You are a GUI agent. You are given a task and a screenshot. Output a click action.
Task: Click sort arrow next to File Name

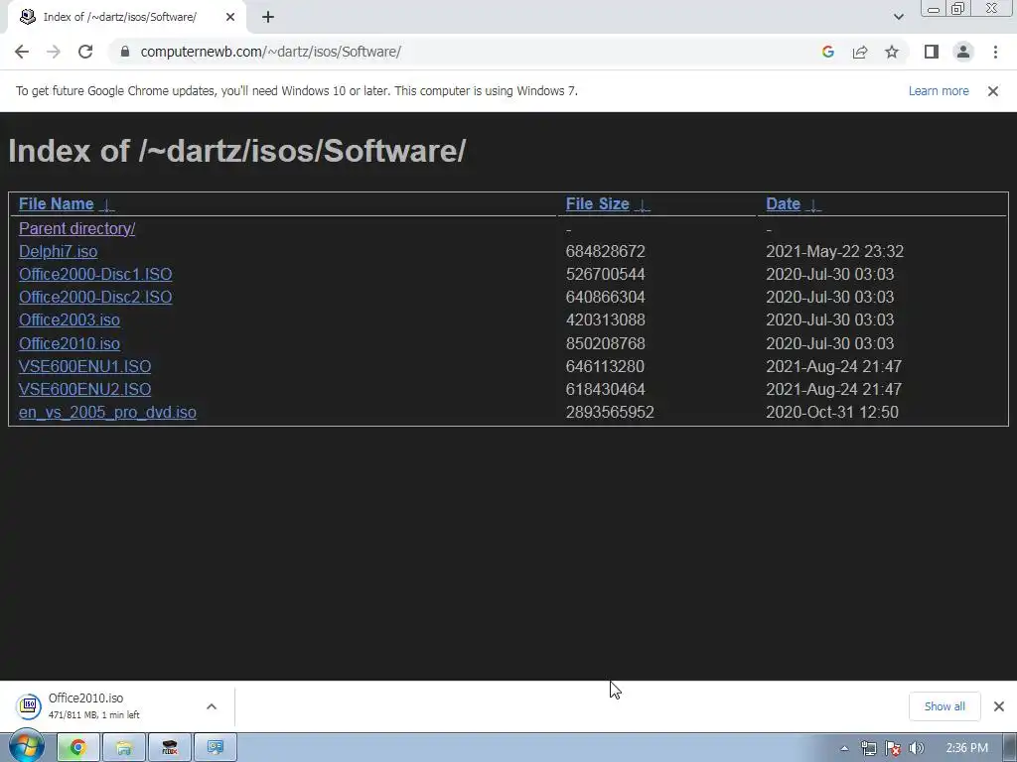coord(107,205)
